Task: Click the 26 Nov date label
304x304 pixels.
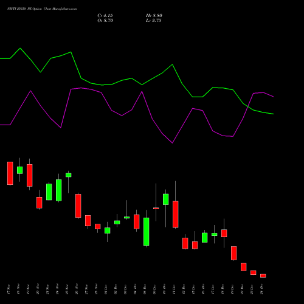Action: tap(77, 289)
